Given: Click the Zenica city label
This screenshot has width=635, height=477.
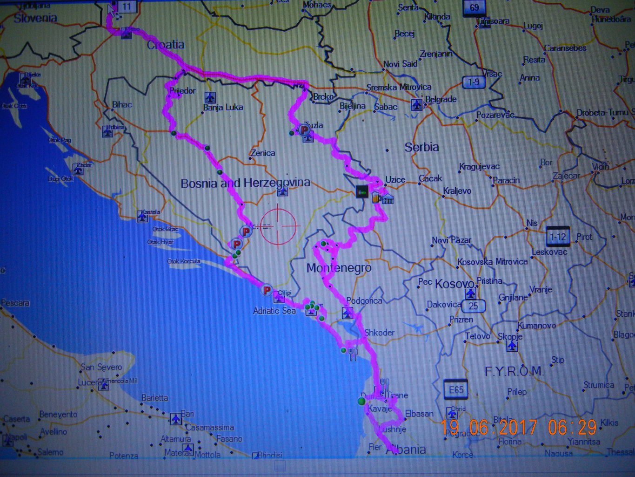Looking at the screenshot, I should click(263, 153).
